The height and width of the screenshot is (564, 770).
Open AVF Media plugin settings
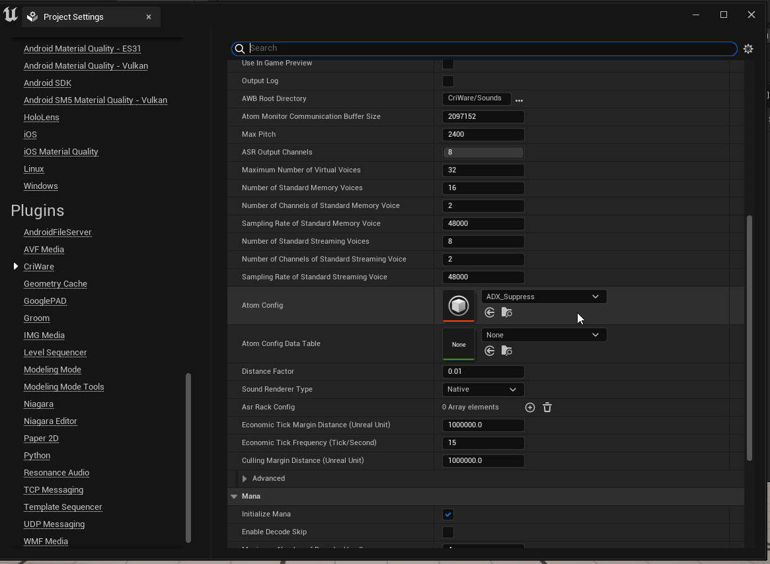click(x=44, y=250)
